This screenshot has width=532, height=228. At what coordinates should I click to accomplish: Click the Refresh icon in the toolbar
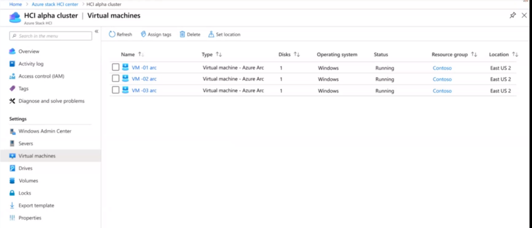coord(112,35)
